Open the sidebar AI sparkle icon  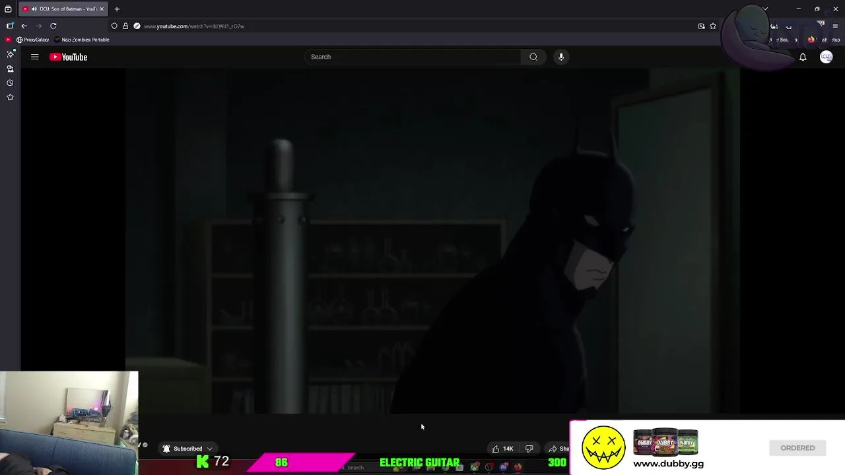10,54
